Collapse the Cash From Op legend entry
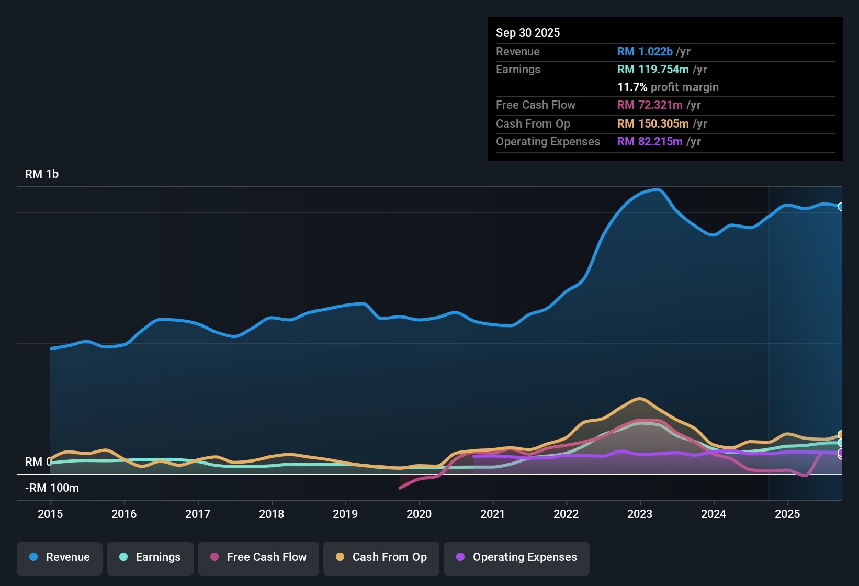This screenshot has height=586, width=859. [381, 557]
